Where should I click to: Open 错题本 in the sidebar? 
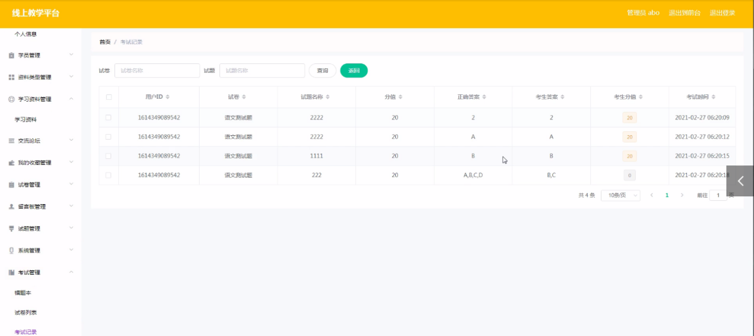(23, 293)
